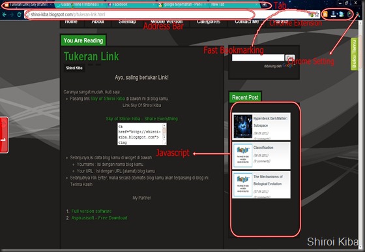Bookmark this page with the star icon

(x=317, y=14)
